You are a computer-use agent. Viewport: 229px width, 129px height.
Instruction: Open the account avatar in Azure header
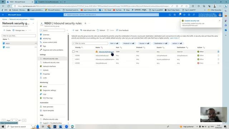(220, 15)
